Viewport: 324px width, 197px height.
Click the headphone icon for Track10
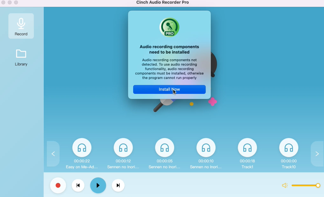(x=289, y=147)
